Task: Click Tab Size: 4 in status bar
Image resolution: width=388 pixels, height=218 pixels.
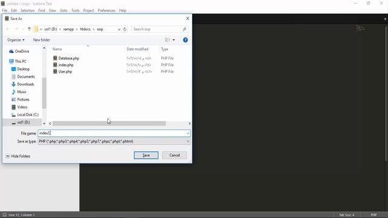Action: tap(347, 215)
